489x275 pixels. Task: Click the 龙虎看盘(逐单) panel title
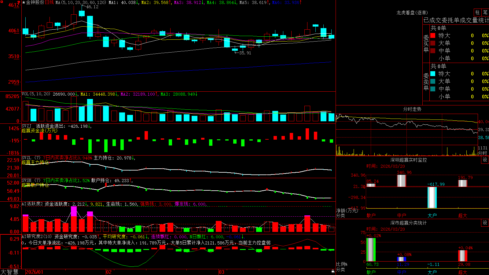(x=412, y=13)
